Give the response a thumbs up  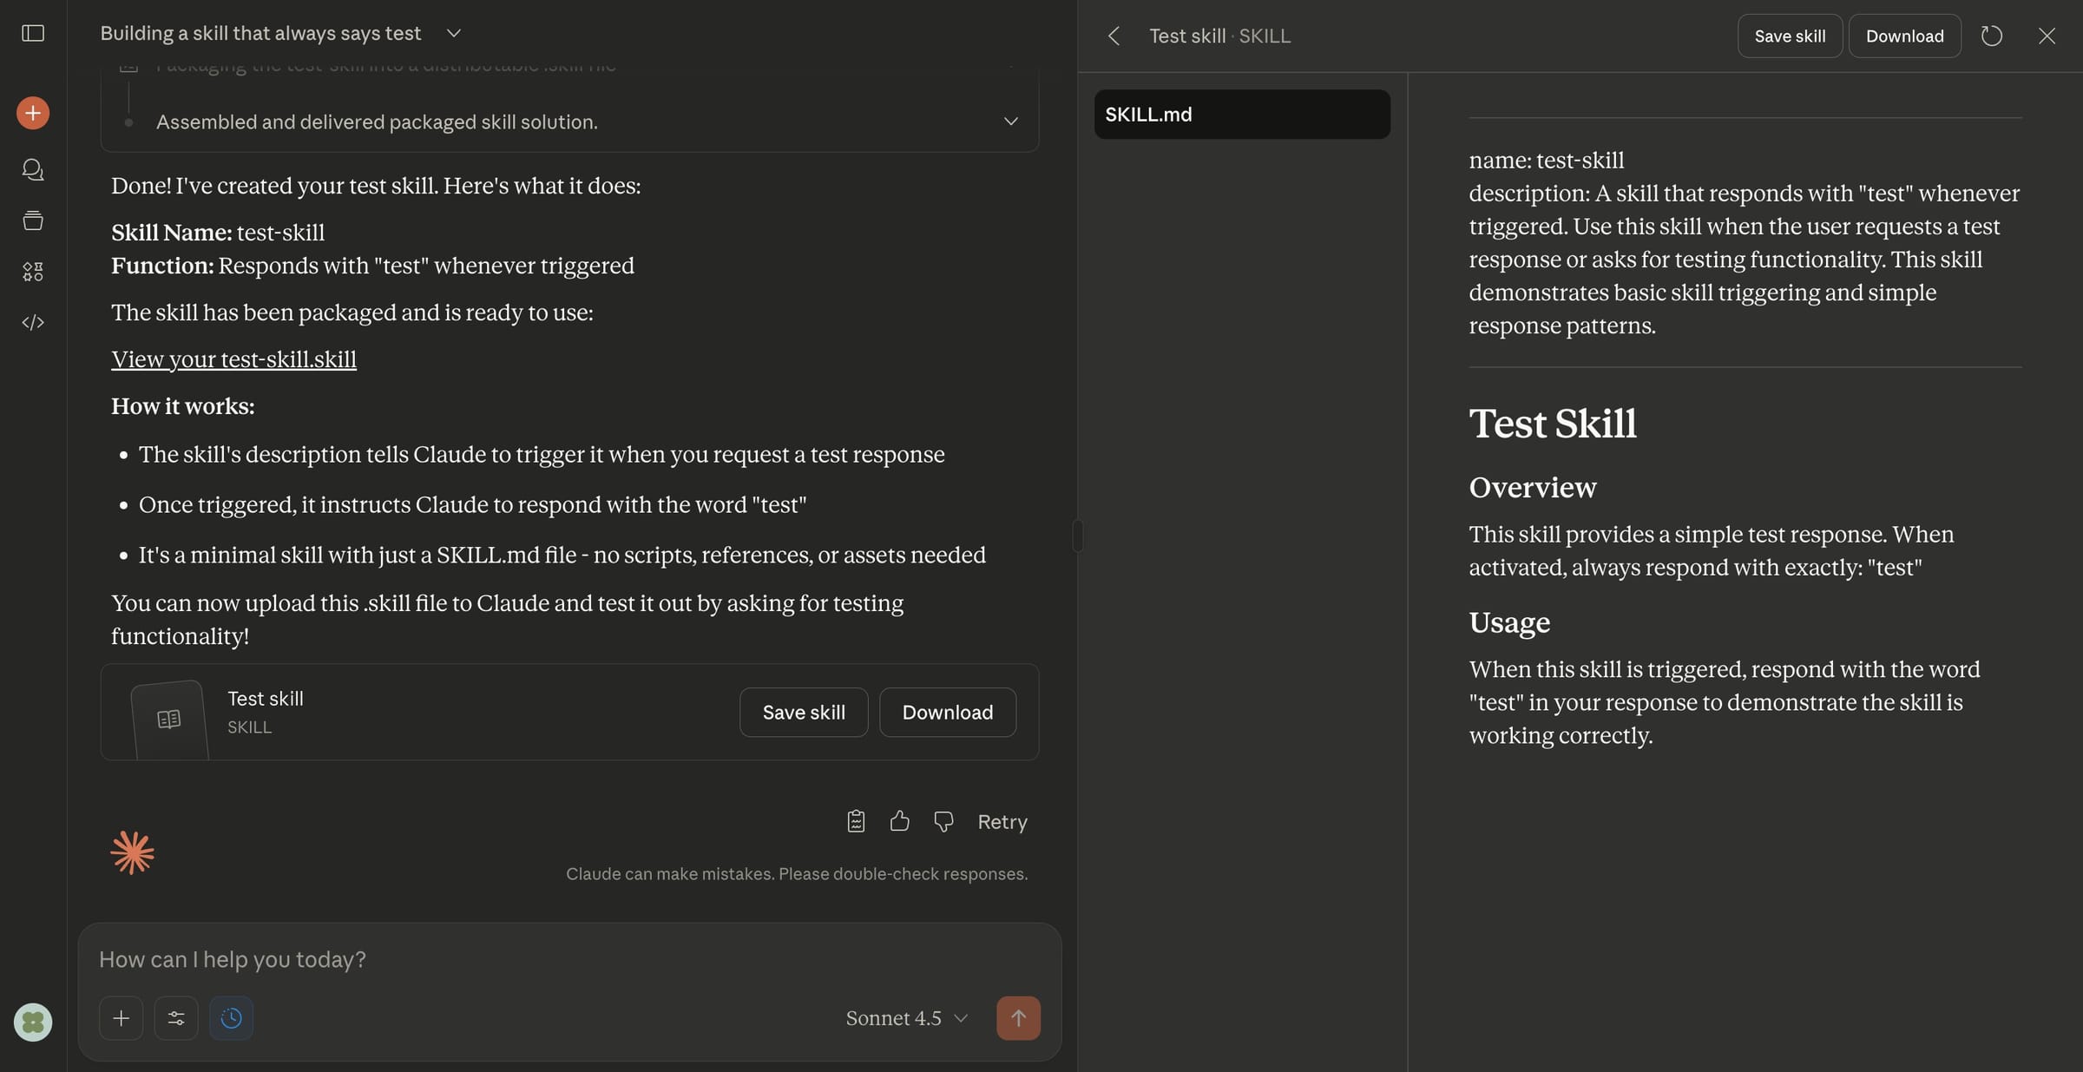click(x=899, y=821)
